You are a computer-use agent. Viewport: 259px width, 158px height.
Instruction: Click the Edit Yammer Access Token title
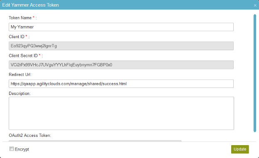point(31,5)
